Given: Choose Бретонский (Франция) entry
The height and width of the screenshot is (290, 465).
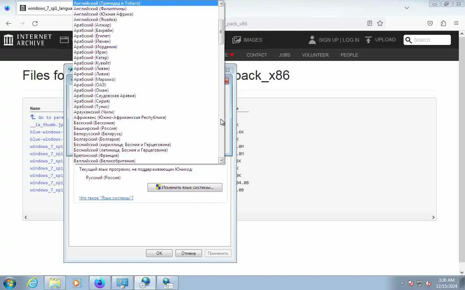Looking at the screenshot, I should coord(145,156).
